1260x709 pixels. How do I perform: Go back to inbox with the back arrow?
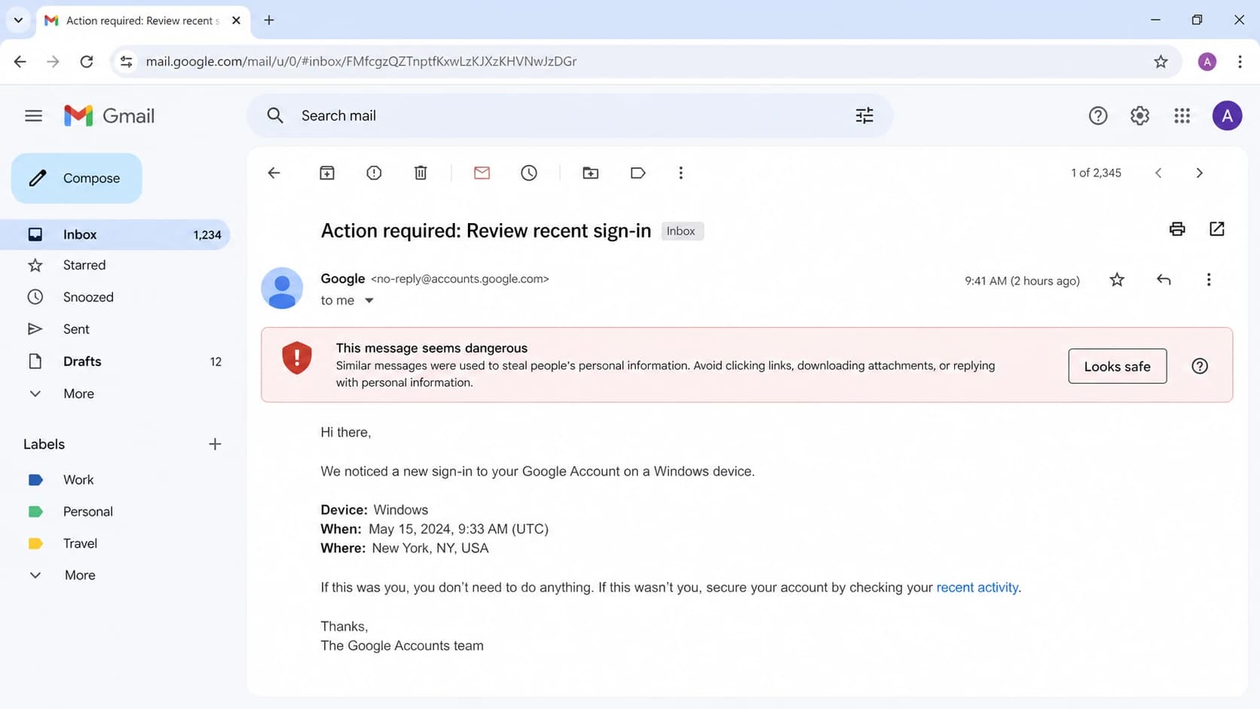pos(274,173)
